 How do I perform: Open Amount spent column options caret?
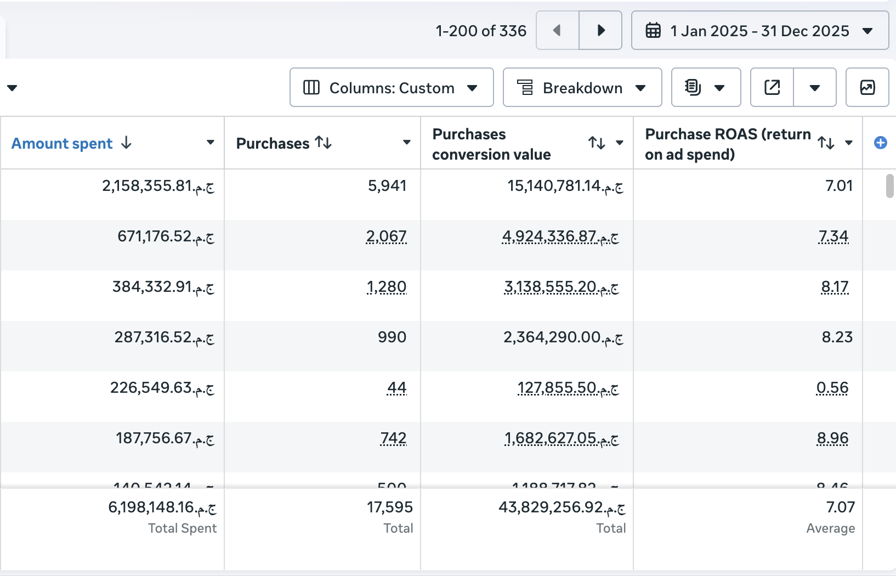[x=211, y=143]
